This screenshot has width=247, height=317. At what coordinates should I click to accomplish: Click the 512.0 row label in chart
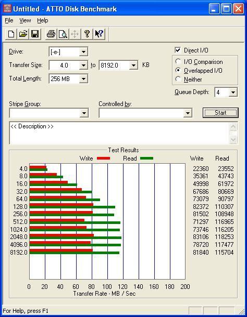20,221
